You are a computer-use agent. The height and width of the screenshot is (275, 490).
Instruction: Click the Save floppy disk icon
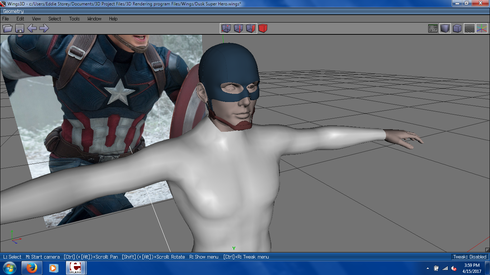19,28
